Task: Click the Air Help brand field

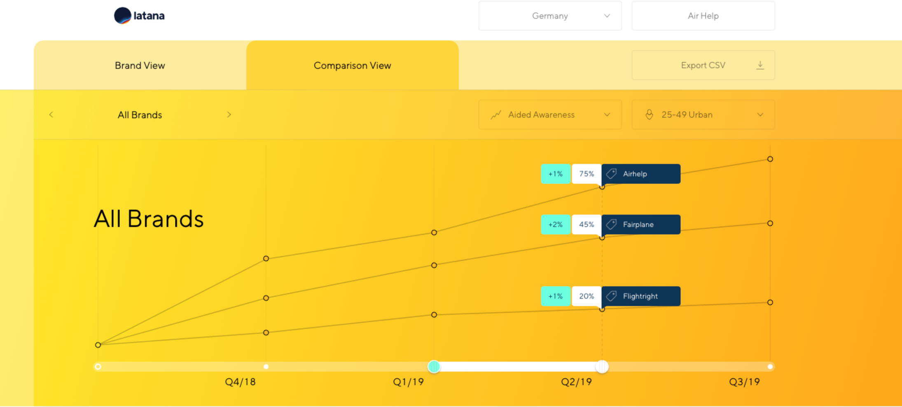Action: (703, 16)
